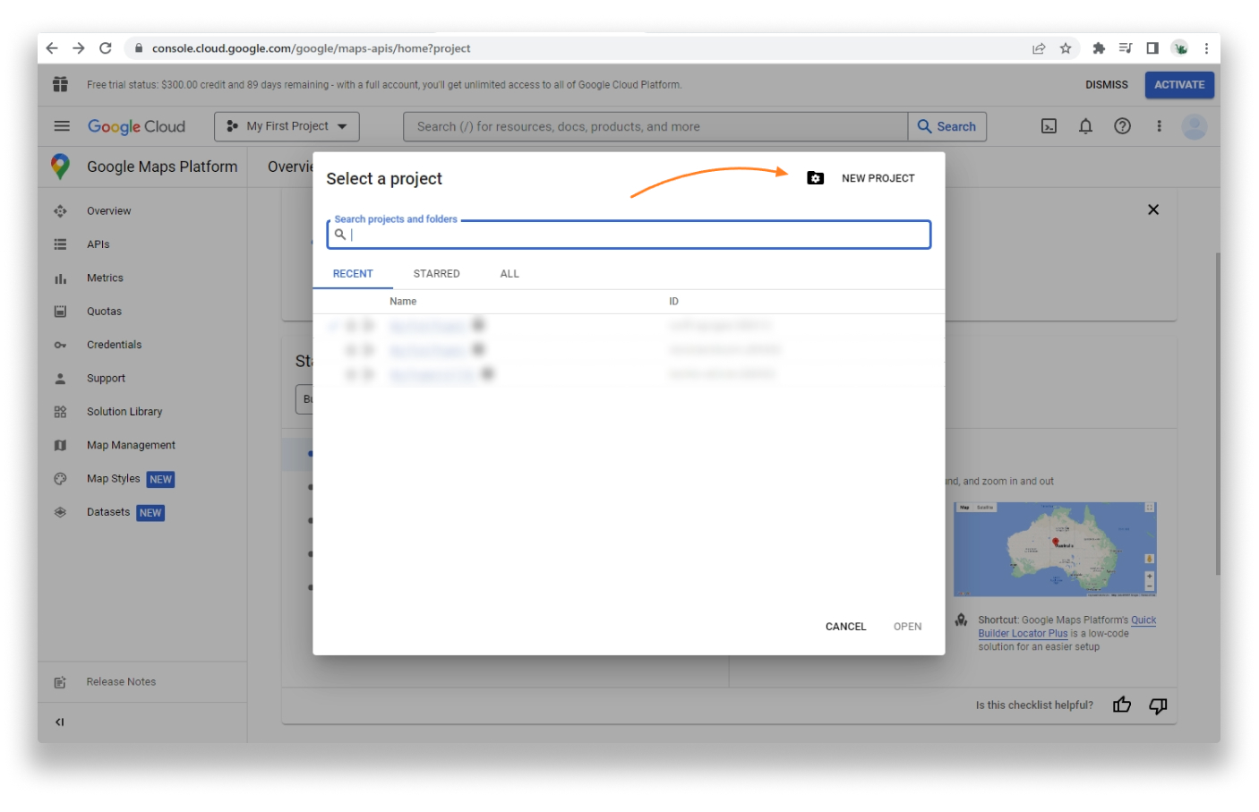Image resolution: width=1259 pixels, height=812 pixels.
Task: Click the Support person icon
Action: (x=60, y=379)
